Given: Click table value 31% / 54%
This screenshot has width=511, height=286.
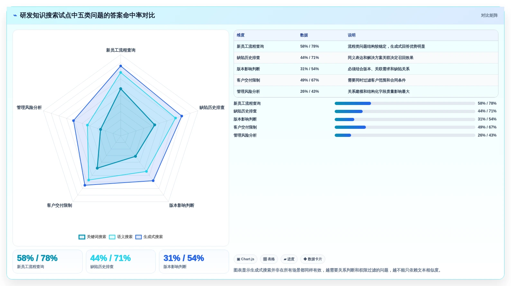Looking at the screenshot, I should click(x=310, y=69).
